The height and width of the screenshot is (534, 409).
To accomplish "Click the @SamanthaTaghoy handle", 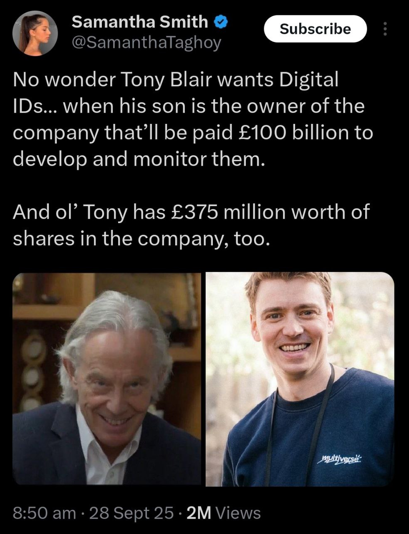I will click(x=146, y=42).
